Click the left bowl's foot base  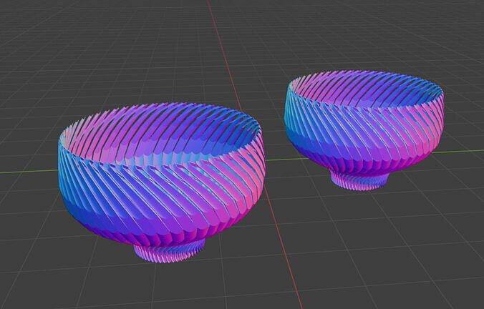tap(170, 251)
